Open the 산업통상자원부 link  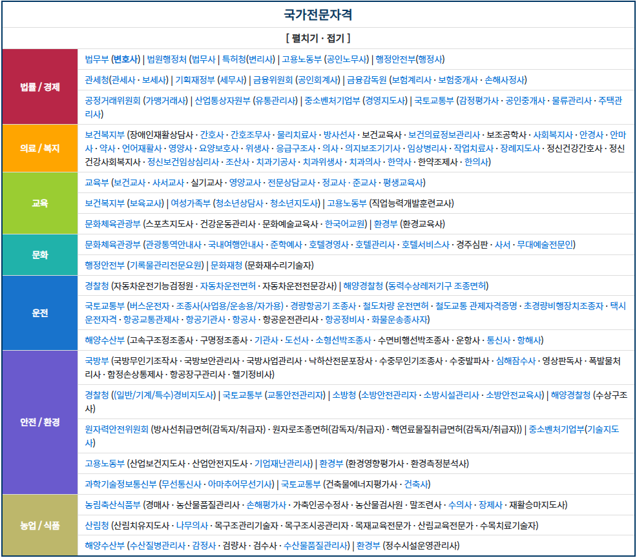coord(223,101)
